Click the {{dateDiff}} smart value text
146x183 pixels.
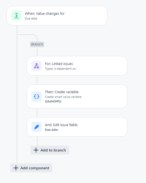(53, 101)
